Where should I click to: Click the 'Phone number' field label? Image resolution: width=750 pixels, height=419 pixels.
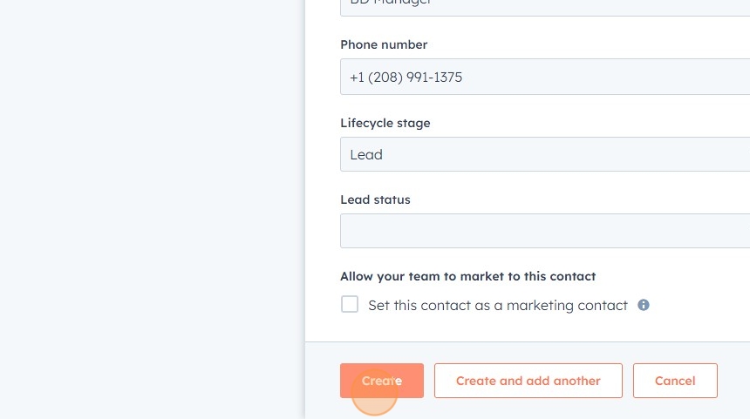tap(384, 44)
